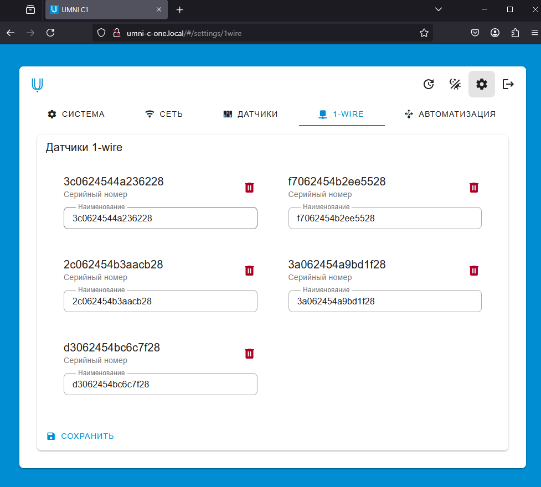
Task: Open Firefox hamburger menu
Action: tap(535, 33)
